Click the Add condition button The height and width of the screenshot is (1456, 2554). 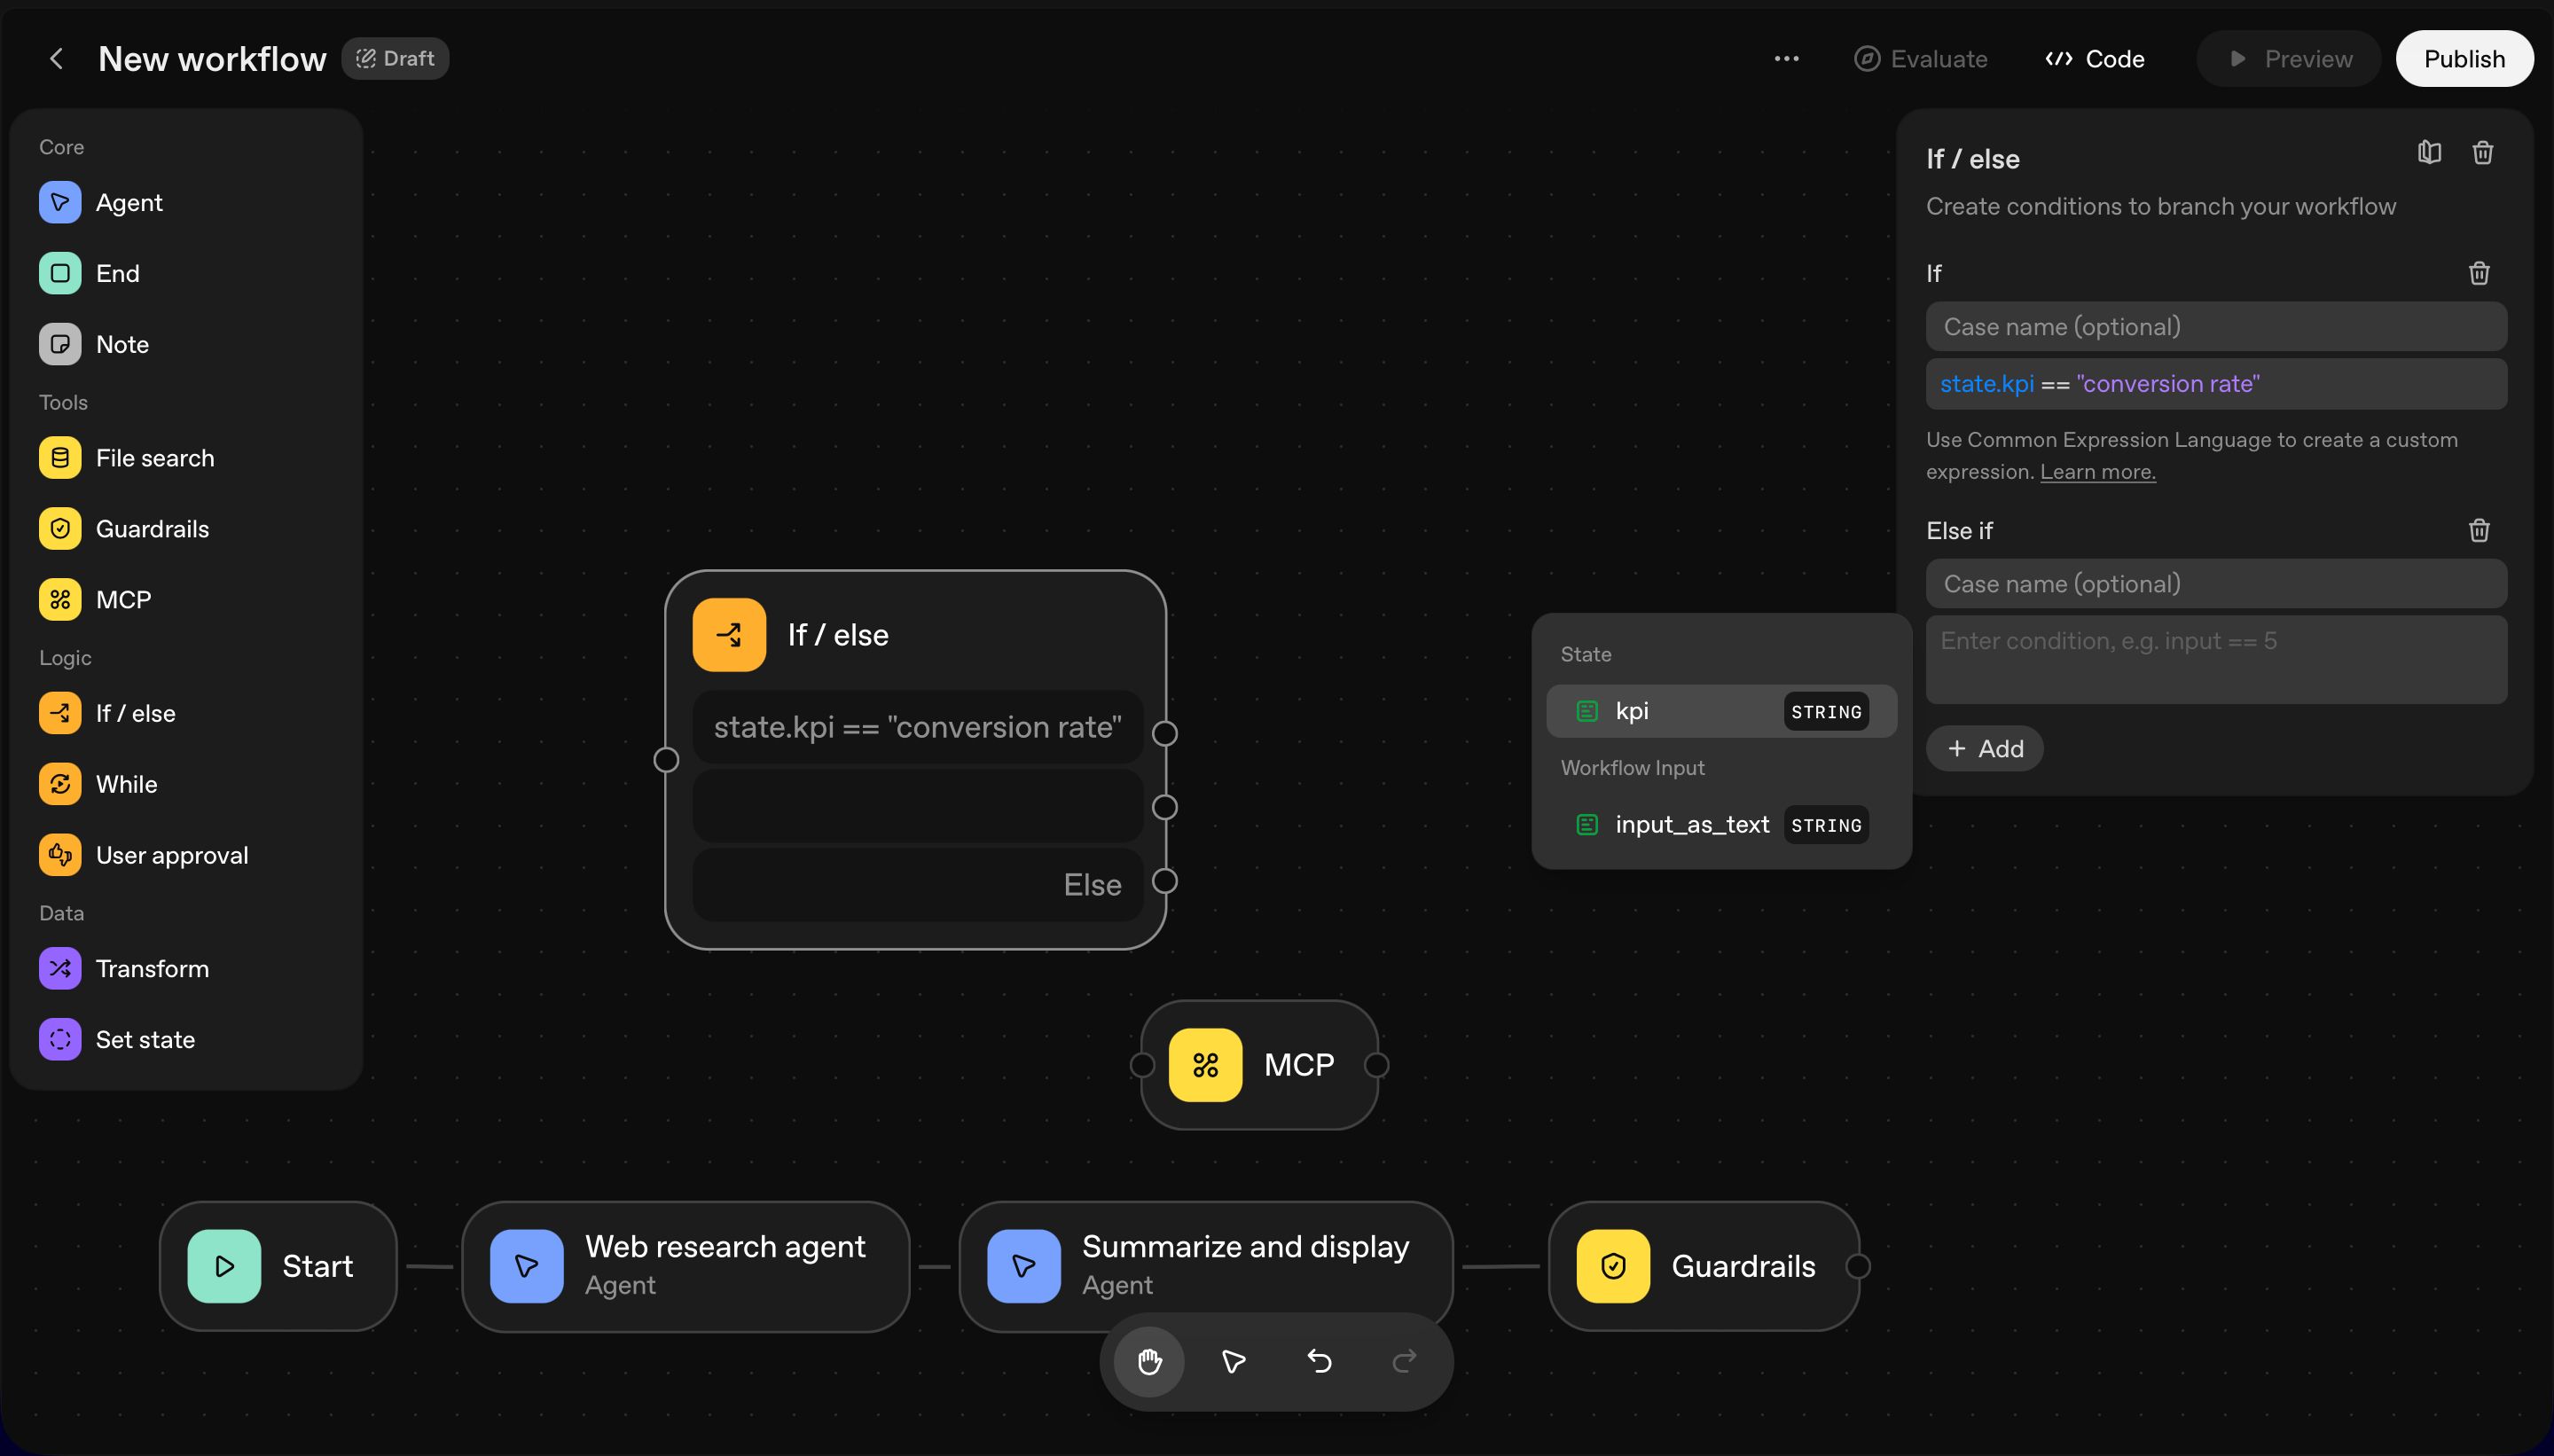pos(1984,748)
